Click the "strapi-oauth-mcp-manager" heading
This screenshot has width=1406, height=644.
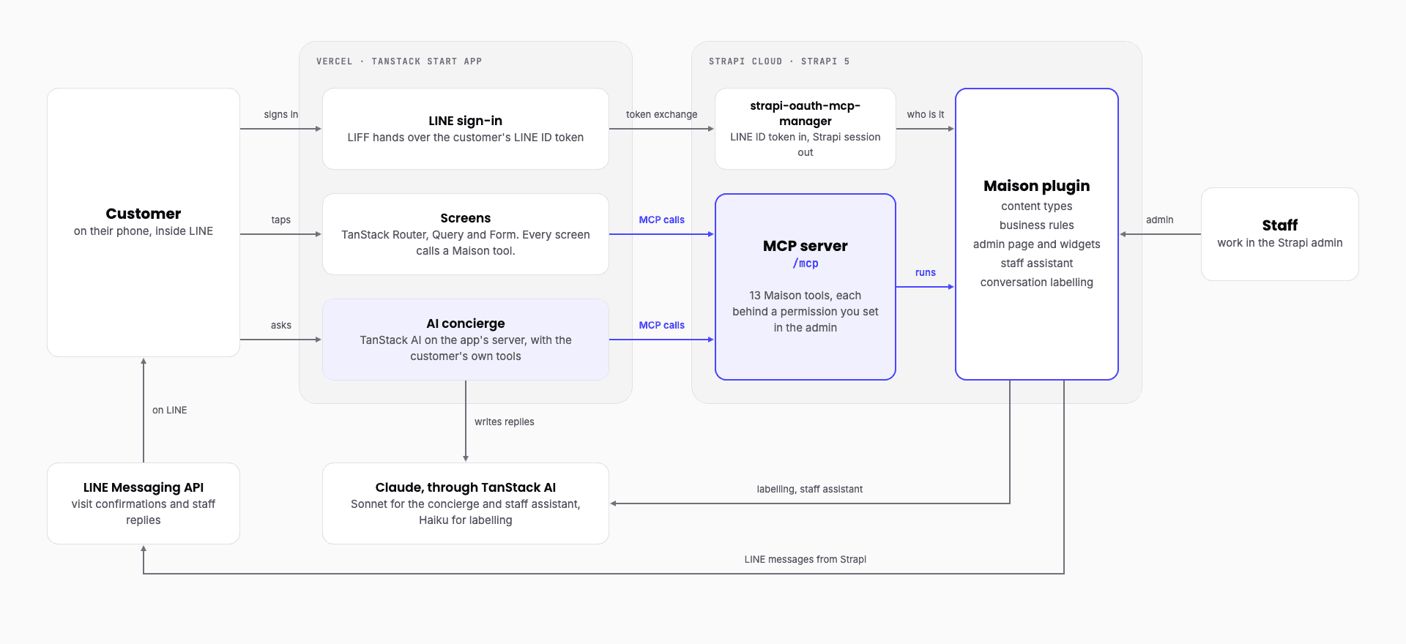(806, 113)
